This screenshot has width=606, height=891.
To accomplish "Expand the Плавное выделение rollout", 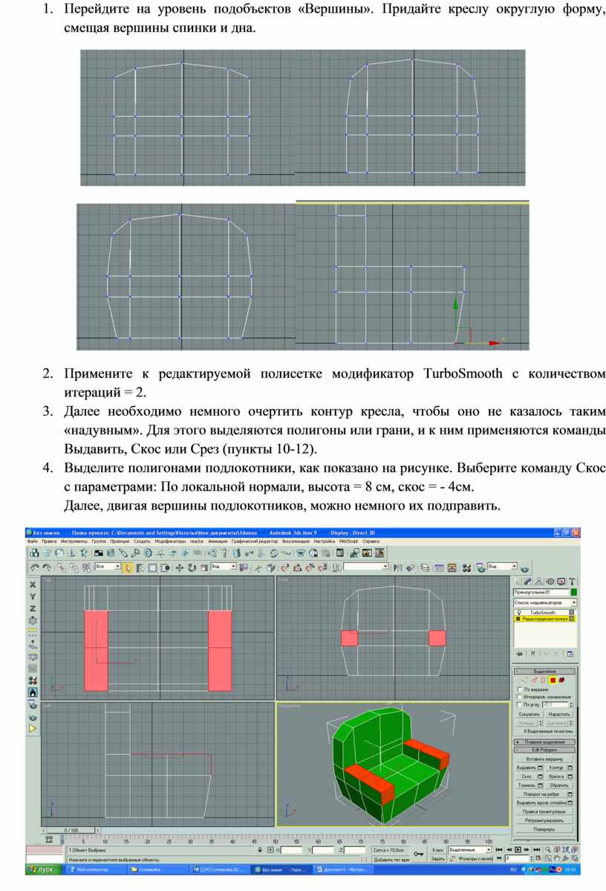I will click(544, 742).
